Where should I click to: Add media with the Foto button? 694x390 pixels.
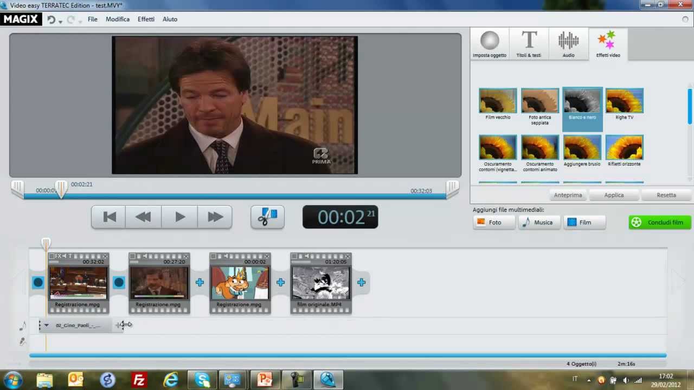[x=494, y=222]
